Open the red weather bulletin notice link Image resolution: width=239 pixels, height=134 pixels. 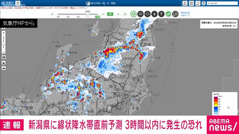[44, 8]
